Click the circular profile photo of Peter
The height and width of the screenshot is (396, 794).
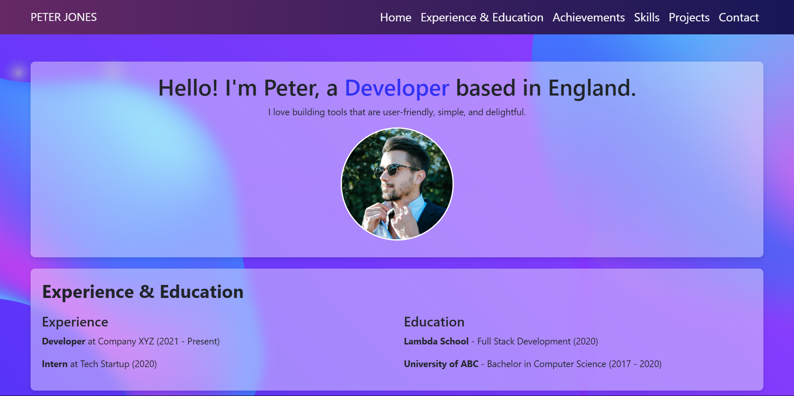[397, 184]
